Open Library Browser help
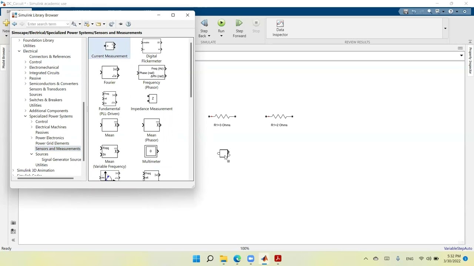474x266 pixels. tap(128, 24)
